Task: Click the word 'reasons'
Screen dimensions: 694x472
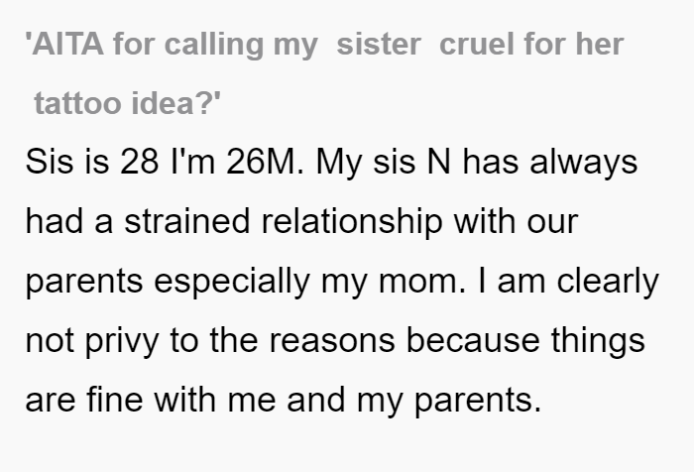Action: click(x=332, y=341)
